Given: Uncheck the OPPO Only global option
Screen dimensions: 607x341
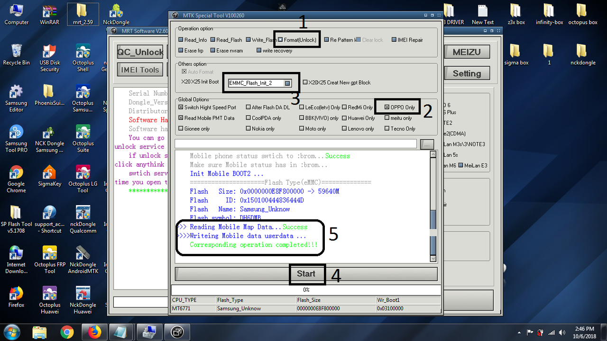Looking at the screenshot, I should [387, 108].
